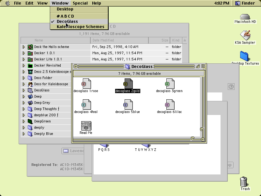Toggle the list sort order button
This screenshot has height=196, width=261.
pos(185,40)
